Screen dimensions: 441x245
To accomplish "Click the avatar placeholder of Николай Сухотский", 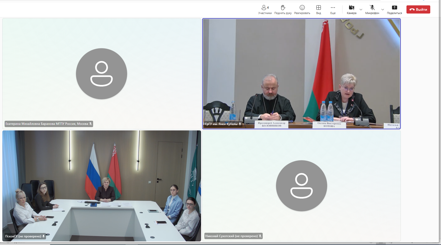I will 301,186.
